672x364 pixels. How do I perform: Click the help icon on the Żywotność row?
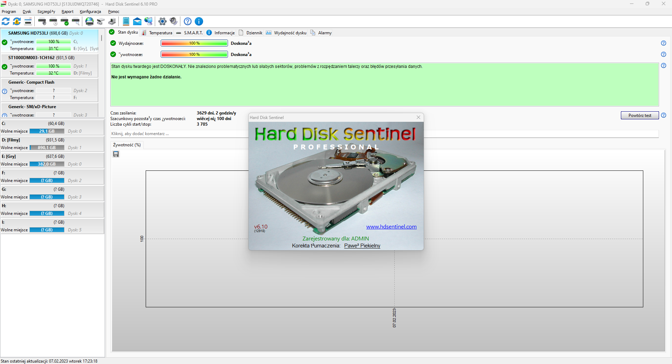tap(664, 54)
